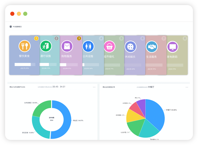Click the 超市细化 basket icon
The width and height of the screenshot is (198, 145).
click(x=109, y=46)
